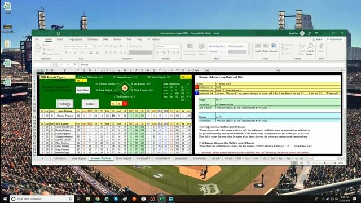Viewport: 361px width, 203px height.
Task: Switch to the instructions sheet tab
Action: pos(60,158)
